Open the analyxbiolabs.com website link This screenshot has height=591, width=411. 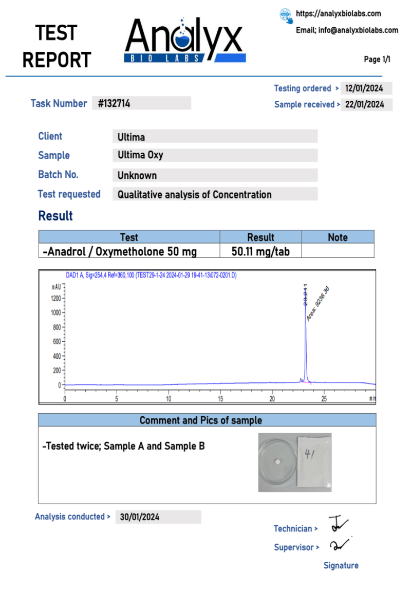[x=339, y=14]
